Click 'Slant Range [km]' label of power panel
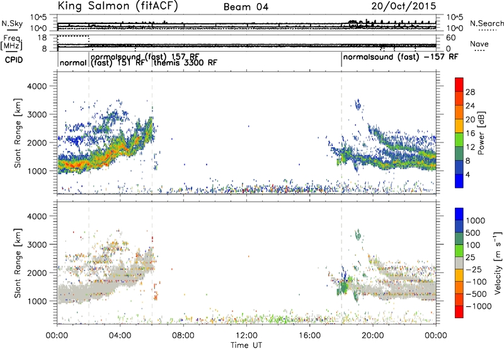Screen dimensions: 504x349 tap(18, 133)
